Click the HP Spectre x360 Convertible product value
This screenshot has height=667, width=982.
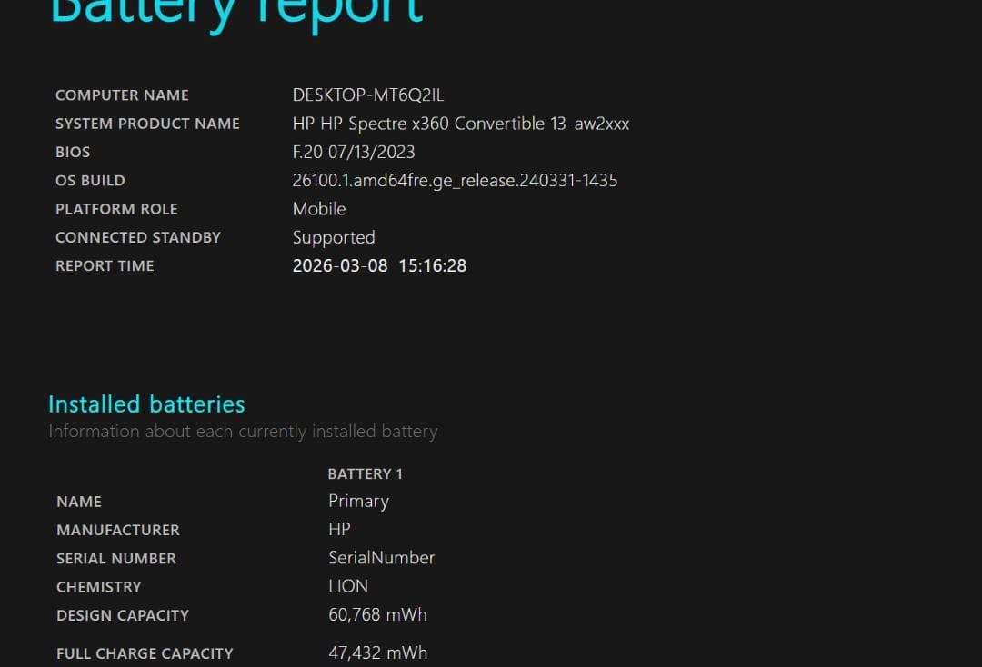tap(461, 124)
